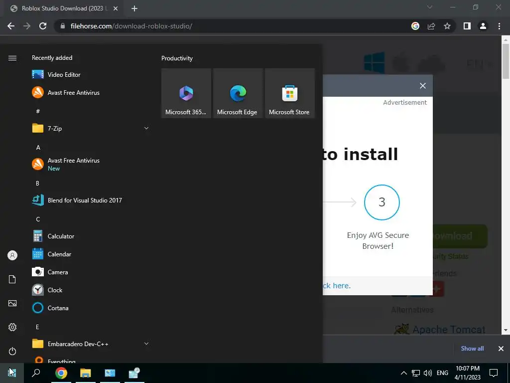Open user account icon in Start sidebar
The image size is (510, 383).
coord(12,255)
